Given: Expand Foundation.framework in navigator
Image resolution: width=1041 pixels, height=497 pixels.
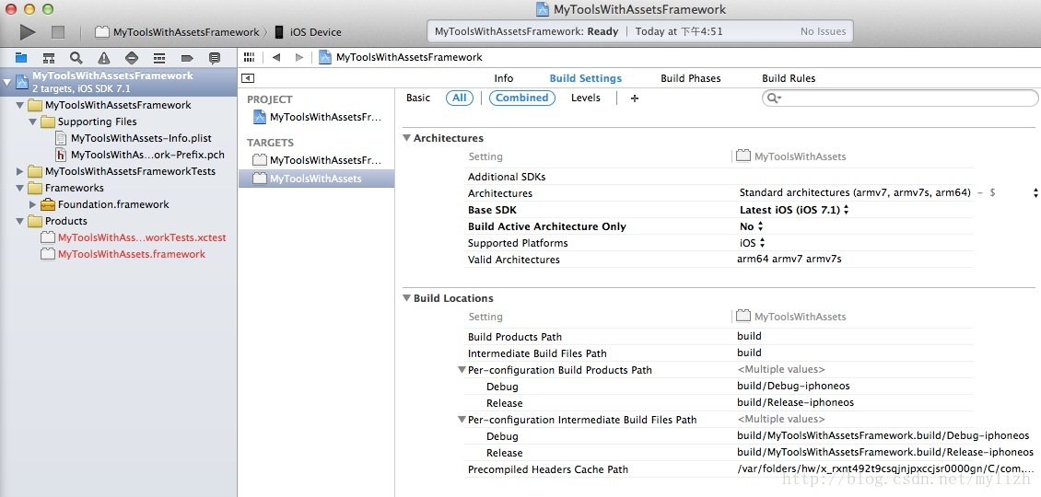Looking at the screenshot, I should point(33,204).
